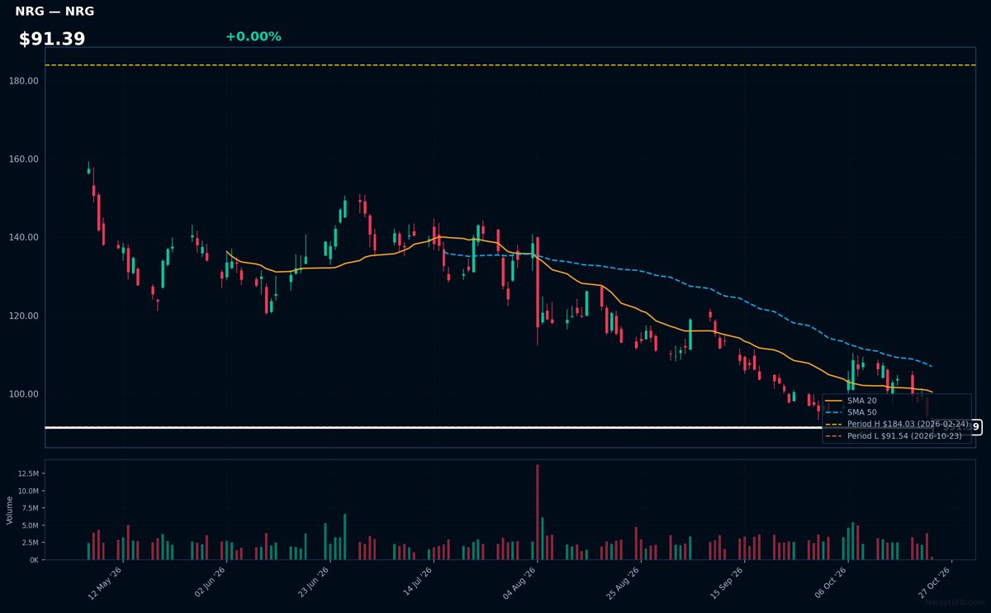Click the yellow dashed period high line

click(x=510, y=65)
